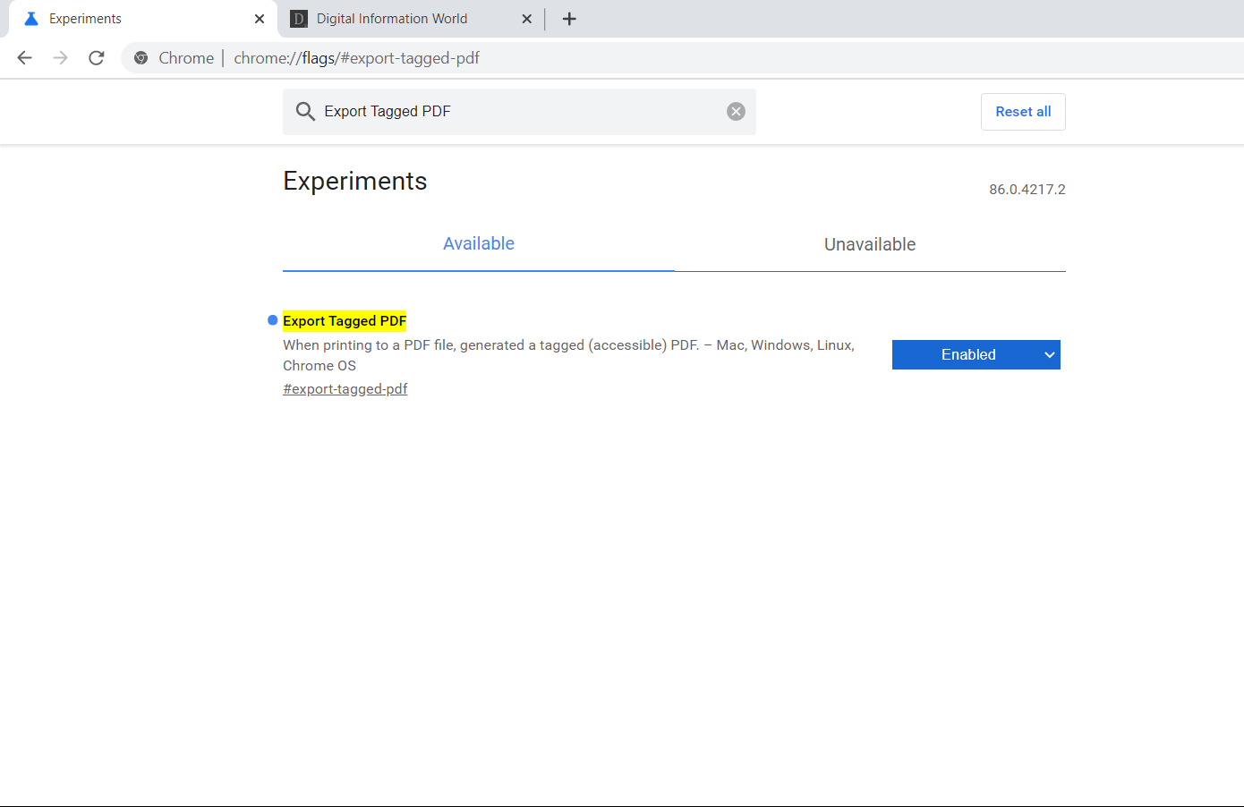1244x807 pixels.
Task: Select Enabled from the flag state selector
Action: click(968, 354)
